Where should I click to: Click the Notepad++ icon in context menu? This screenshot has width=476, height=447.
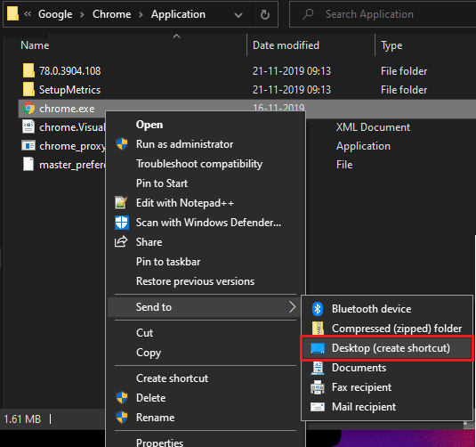[x=121, y=203]
